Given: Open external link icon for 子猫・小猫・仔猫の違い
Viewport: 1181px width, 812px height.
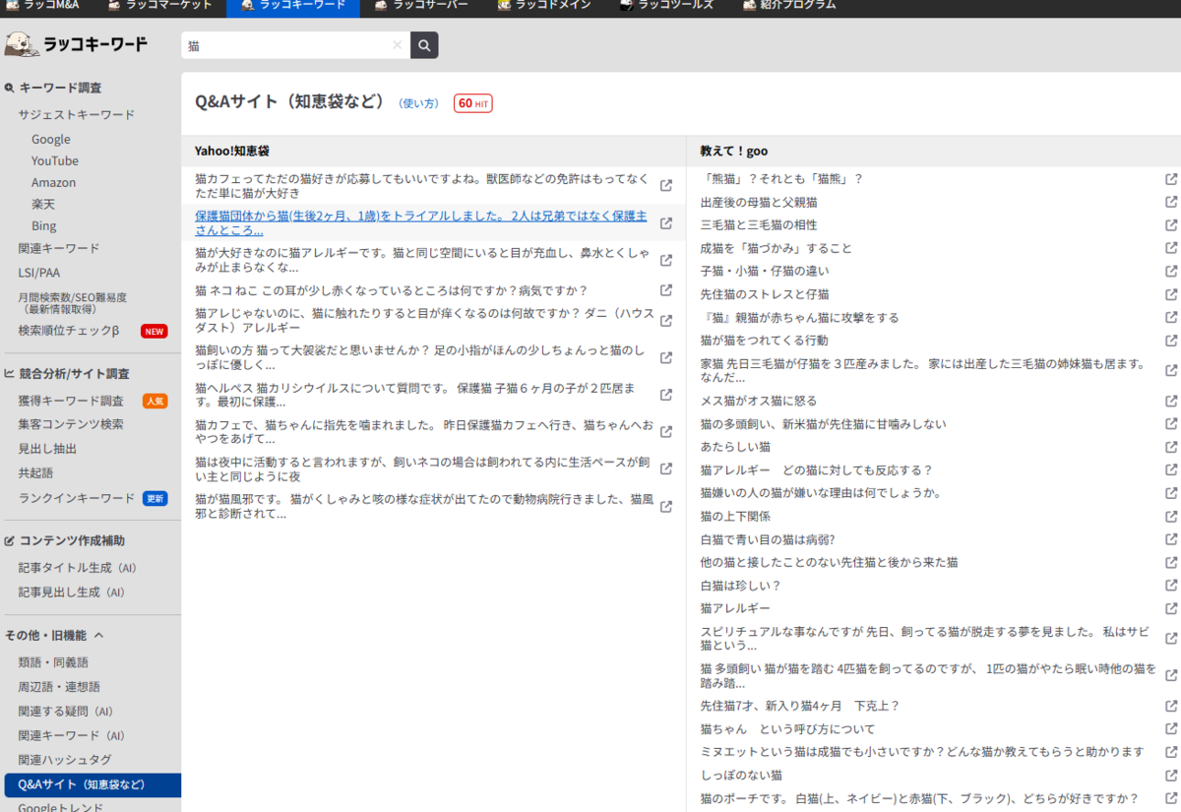Looking at the screenshot, I should point(1171,271).
